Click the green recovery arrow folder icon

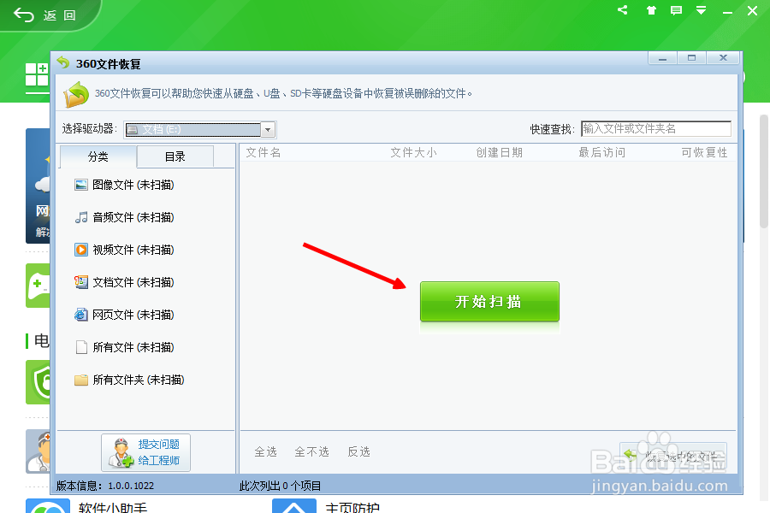pyautogui.click(x=75, y=94)
